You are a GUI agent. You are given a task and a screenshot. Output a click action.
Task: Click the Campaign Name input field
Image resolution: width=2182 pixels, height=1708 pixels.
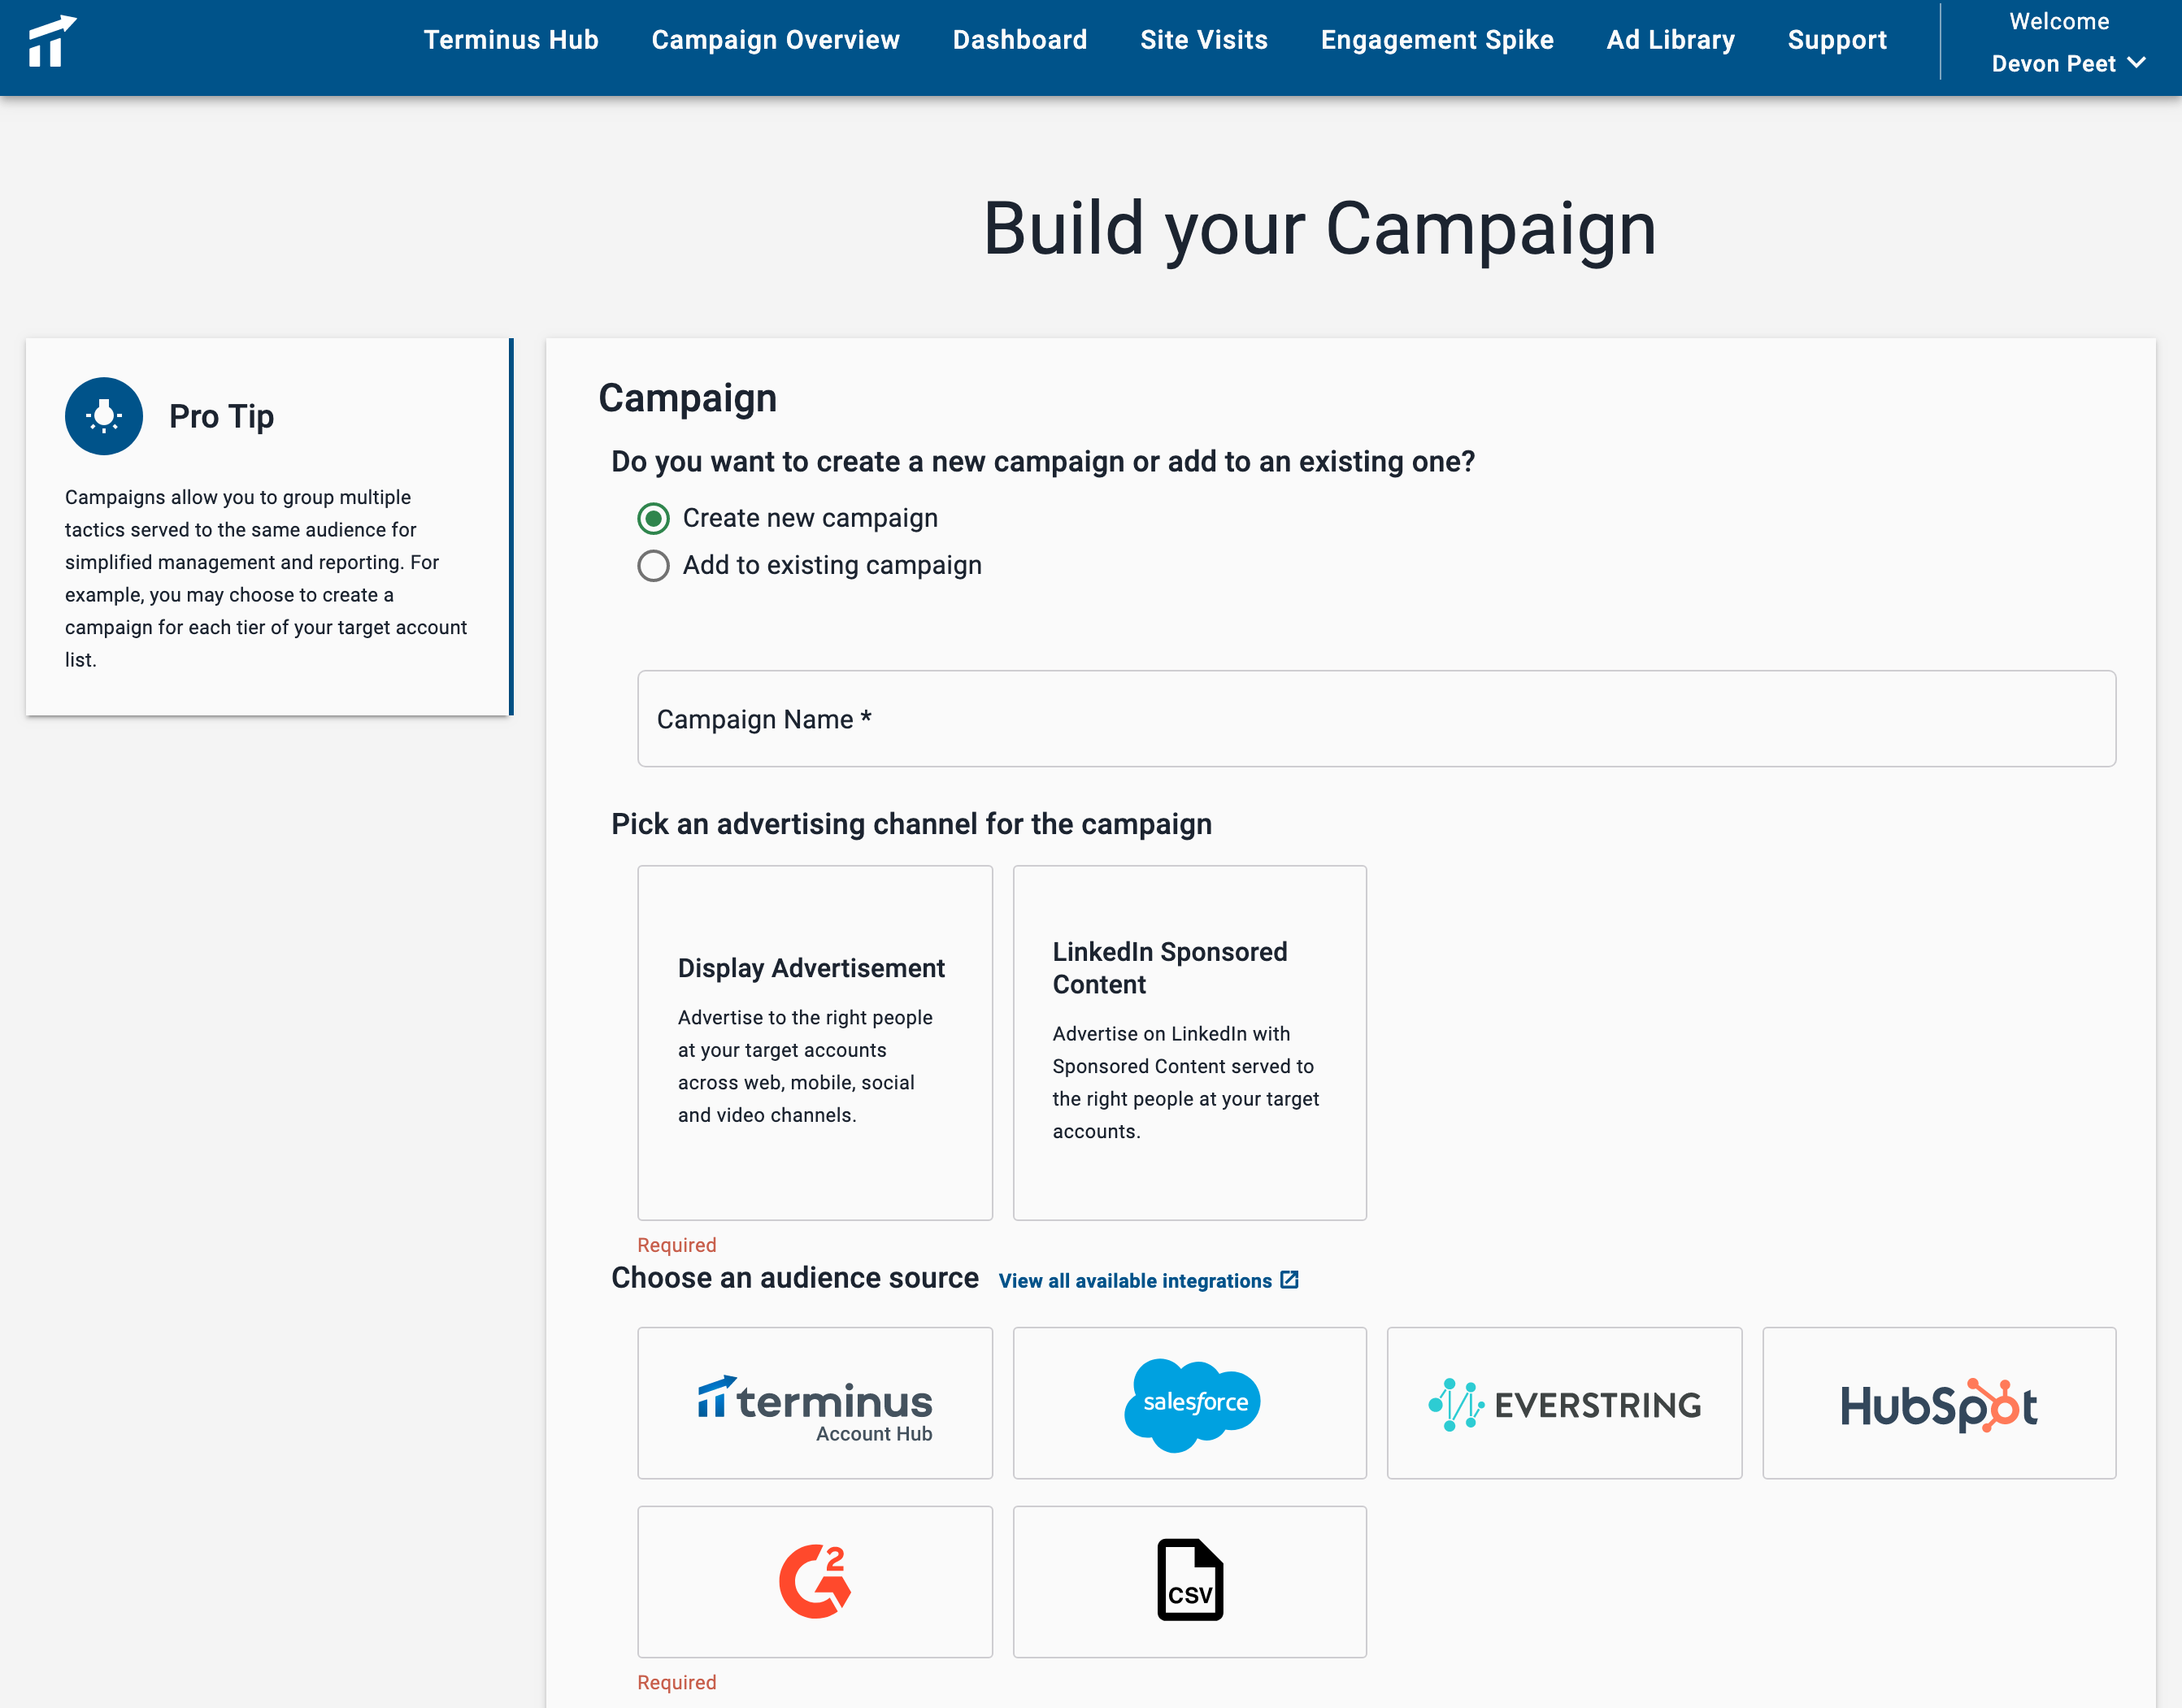tap(1376, 719)
